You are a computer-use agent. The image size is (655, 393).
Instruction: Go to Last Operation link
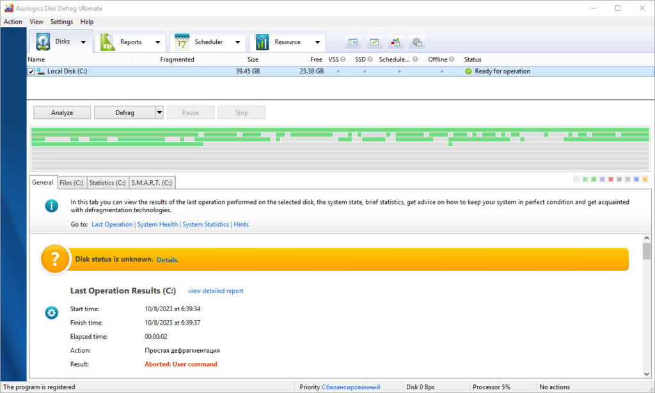(x=112, y=224)
